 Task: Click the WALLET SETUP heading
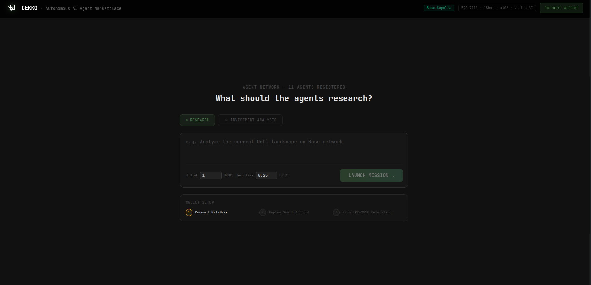pos(200,203)
